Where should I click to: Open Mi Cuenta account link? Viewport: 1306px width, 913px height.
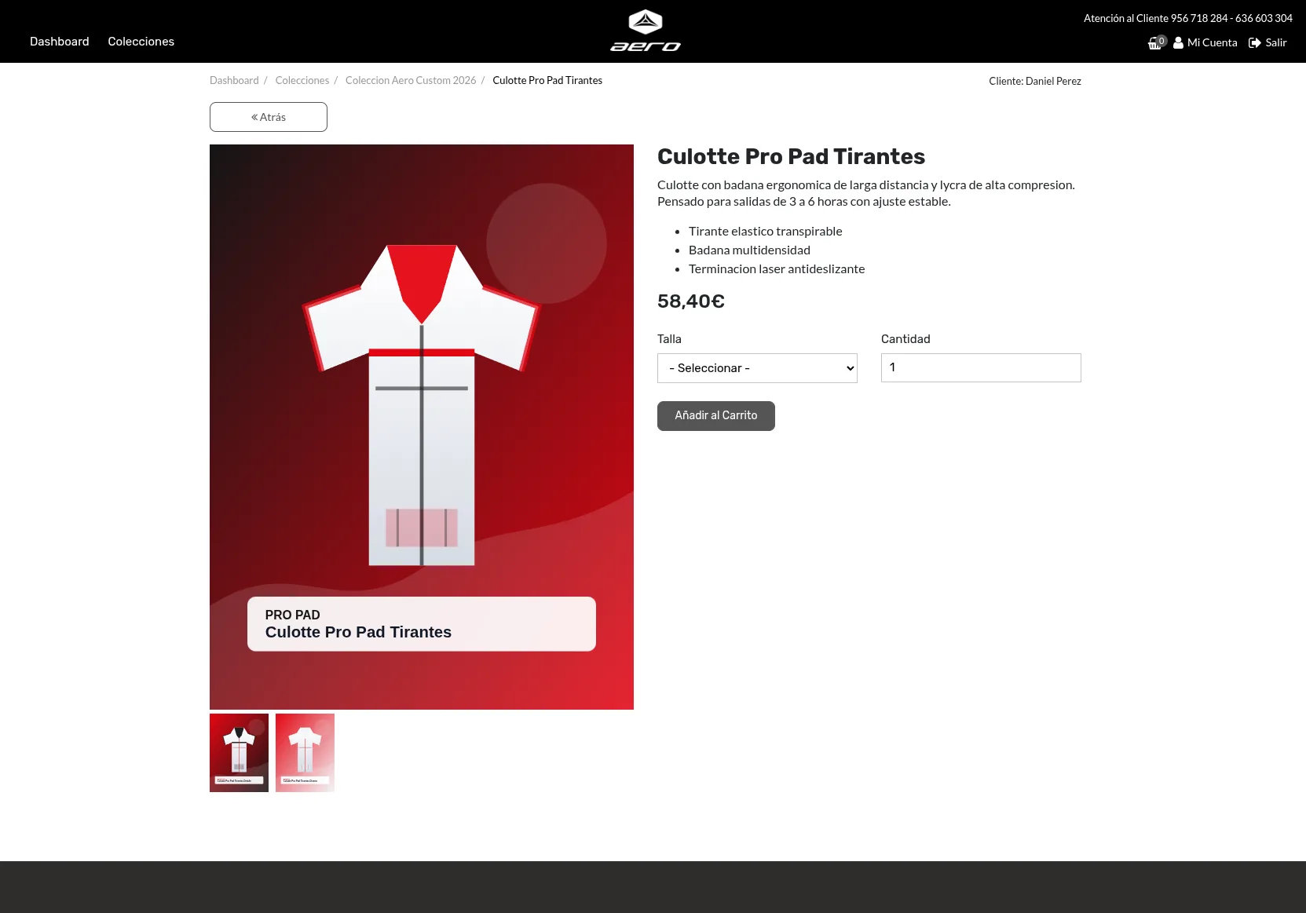pyautogui.click(x=1205, y=42)
